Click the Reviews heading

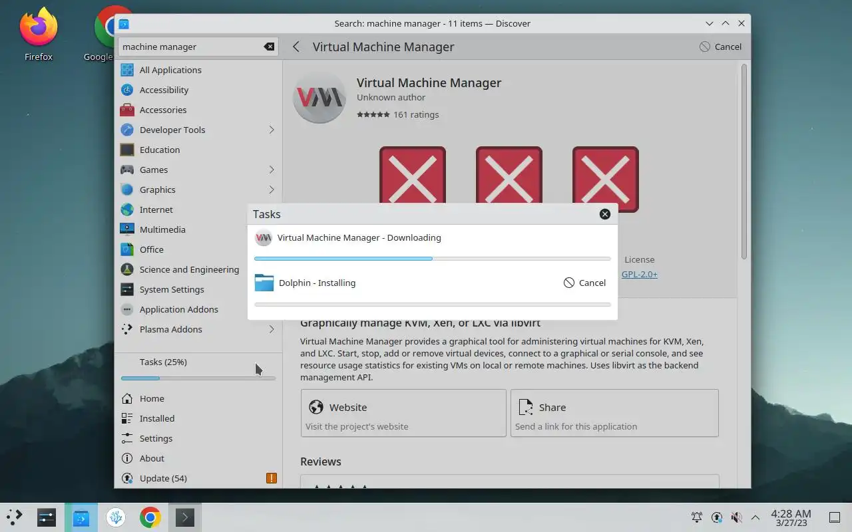[x=321, y=462]
